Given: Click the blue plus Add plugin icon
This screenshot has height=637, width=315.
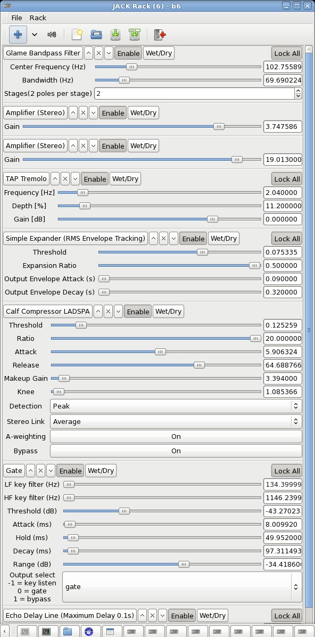Looking at the screenshot, I should 18,35.
